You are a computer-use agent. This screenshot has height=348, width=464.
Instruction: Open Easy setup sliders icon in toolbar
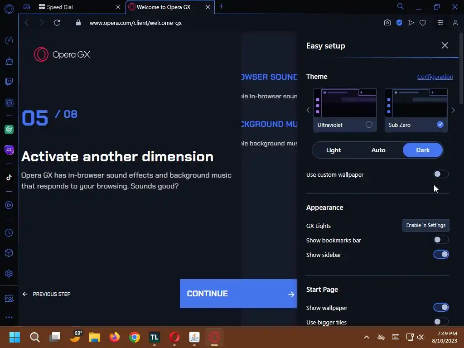[x=440, y=23]
